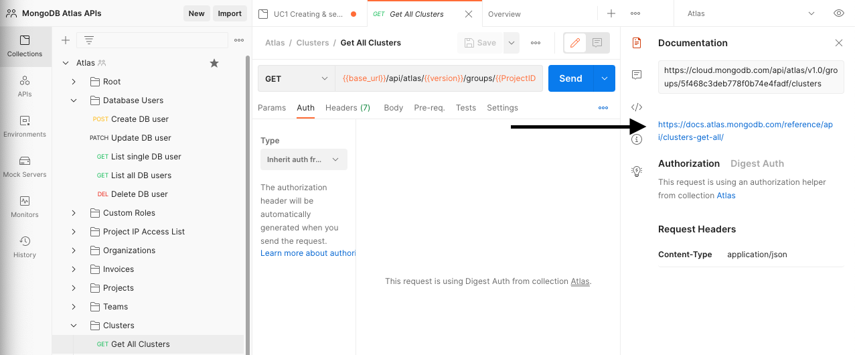This screenshot has width=855, height=355.
Task: Switch to comment mode icon
Action: pyautogui.click(x=597, y=42)
